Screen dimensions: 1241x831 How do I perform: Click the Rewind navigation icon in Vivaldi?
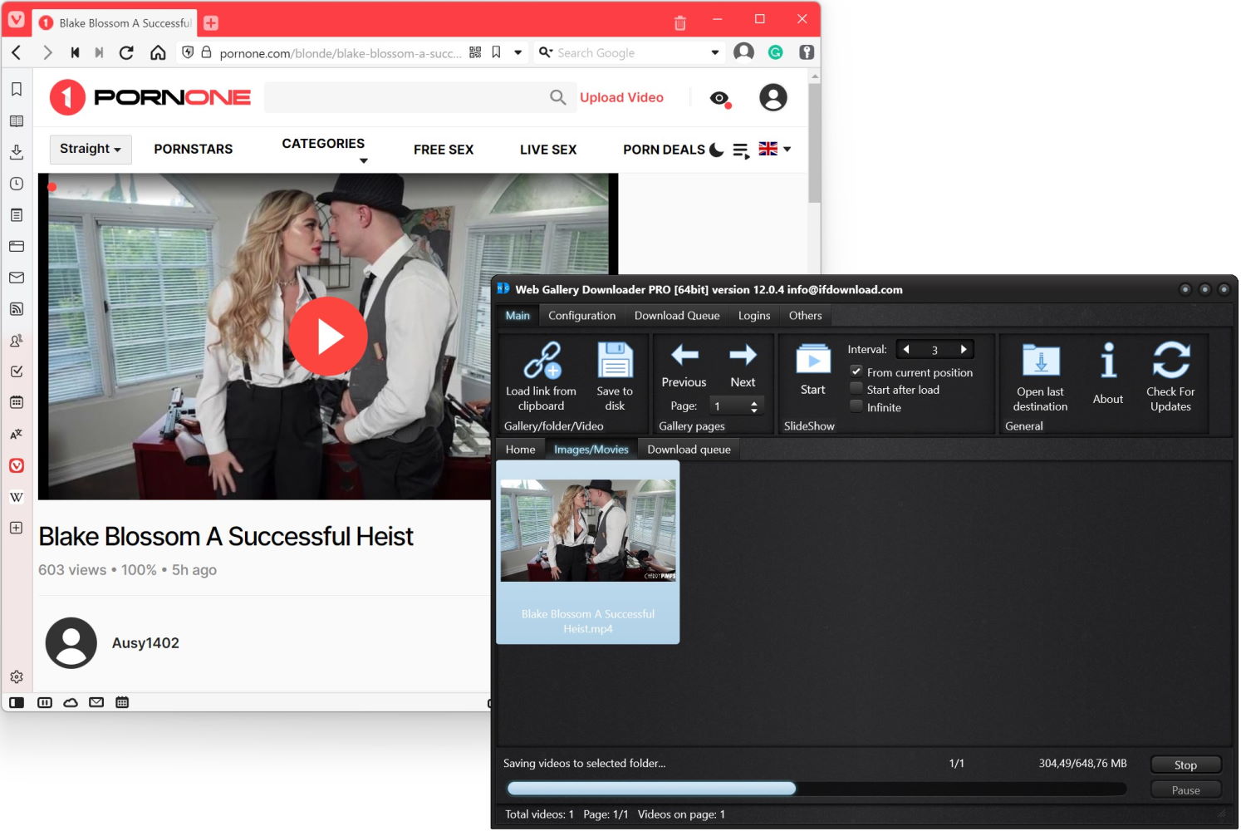point(75,52)
